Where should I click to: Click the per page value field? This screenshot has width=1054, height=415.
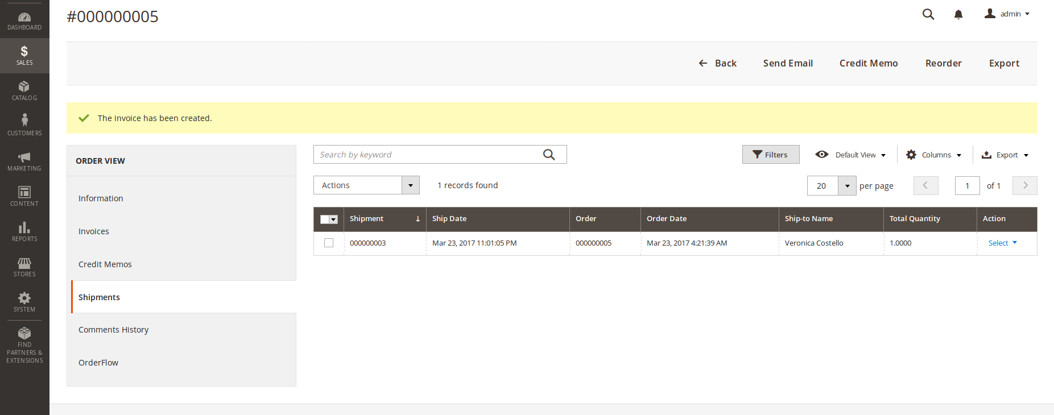coord(822,186)
